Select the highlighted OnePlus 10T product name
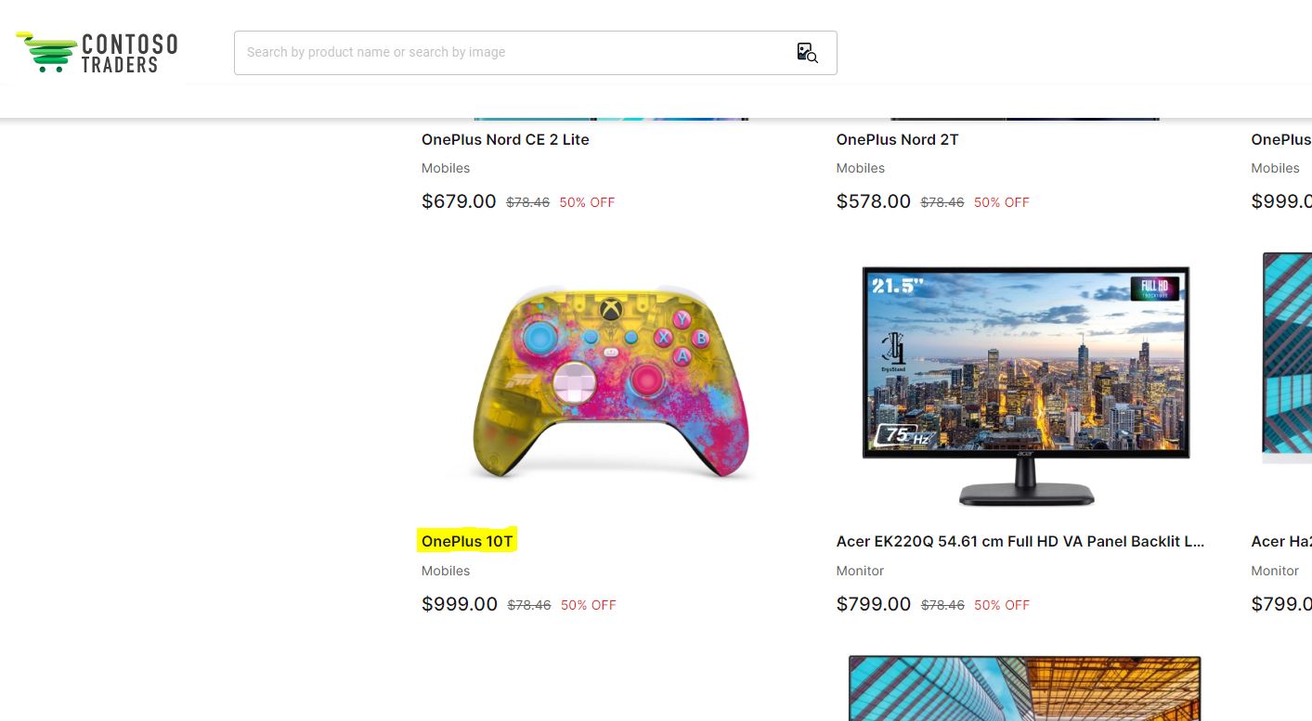Screen dimensions: 1312x721 [467, 540]
